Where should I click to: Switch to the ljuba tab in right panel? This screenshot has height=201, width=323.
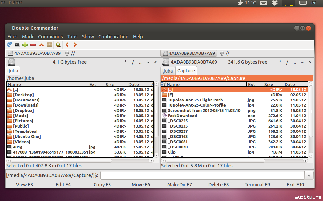[x=168, y=71]
